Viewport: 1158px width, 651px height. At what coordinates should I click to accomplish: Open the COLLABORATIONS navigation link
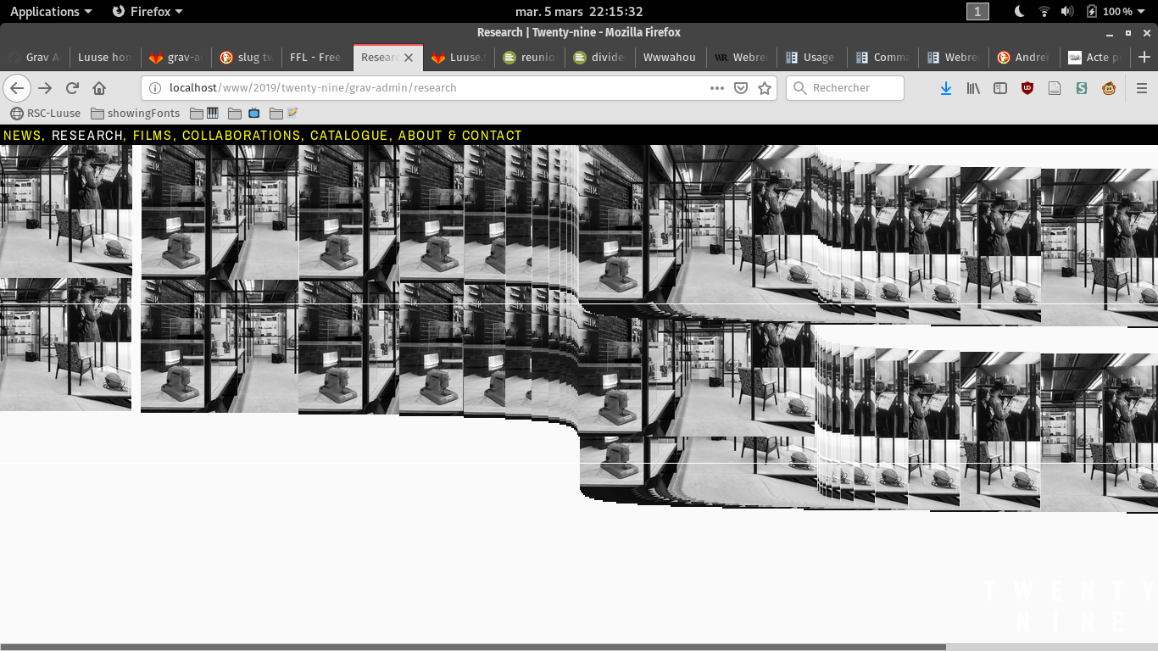[x=242, y=136]
